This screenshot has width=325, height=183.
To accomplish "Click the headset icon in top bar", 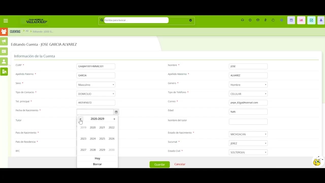I will point(242,20).
